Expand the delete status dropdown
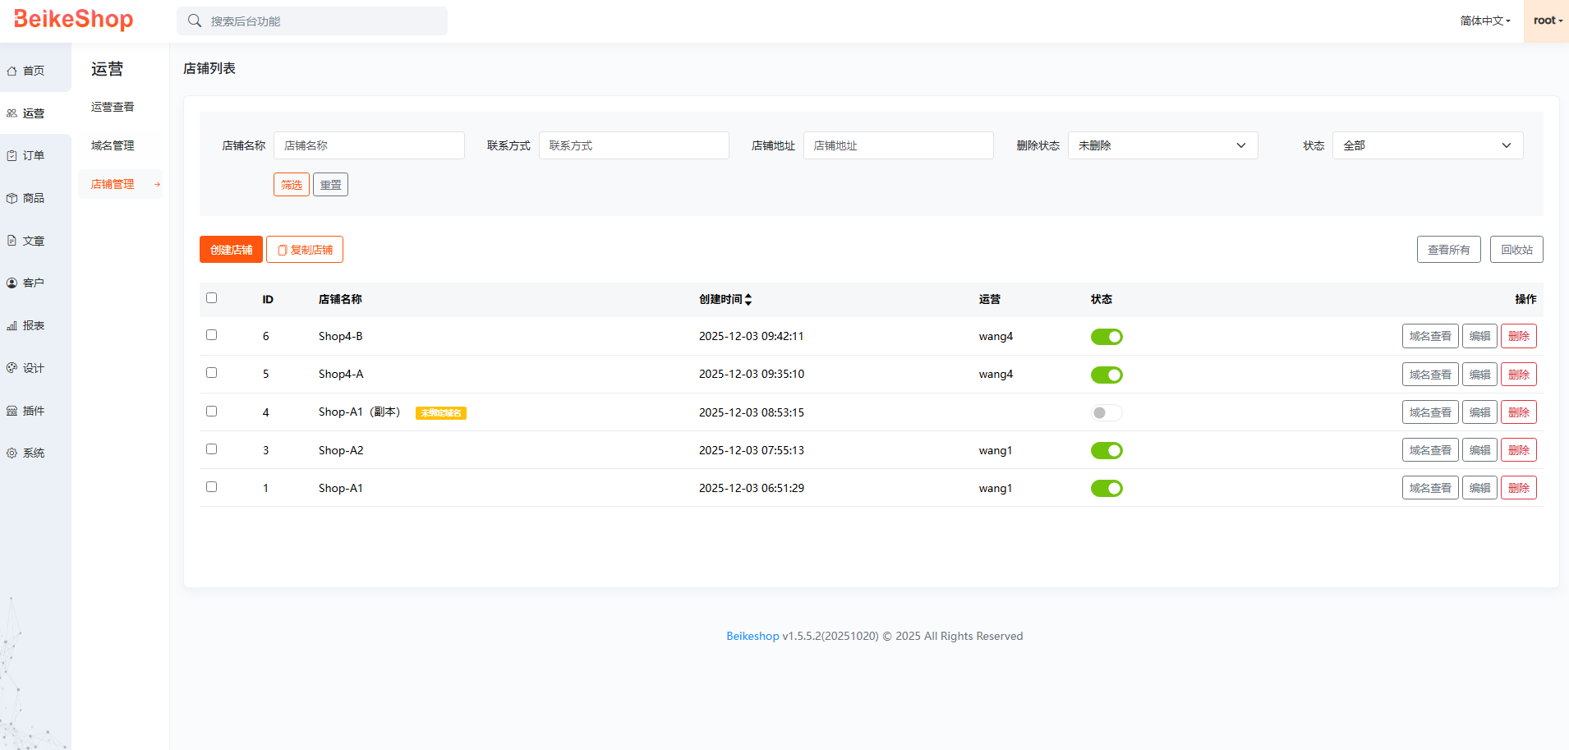The width and height of the screenshot is (1569, 750). [x=1162, y=145]
